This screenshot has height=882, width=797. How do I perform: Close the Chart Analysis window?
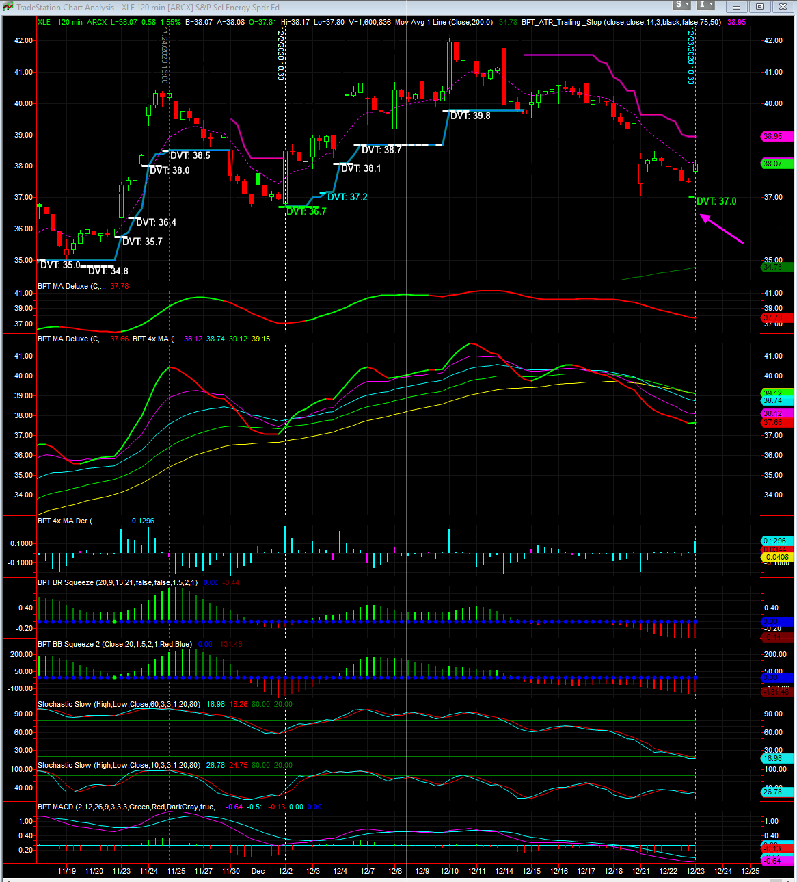click(x=783, y=7)
